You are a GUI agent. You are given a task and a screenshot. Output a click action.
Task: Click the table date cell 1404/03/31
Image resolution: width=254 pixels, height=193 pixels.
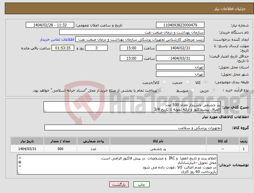click(x=27, y=149)
